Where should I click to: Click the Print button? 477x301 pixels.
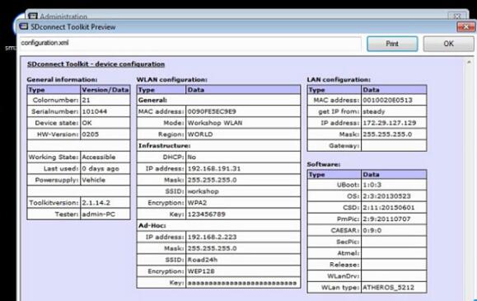392,44
